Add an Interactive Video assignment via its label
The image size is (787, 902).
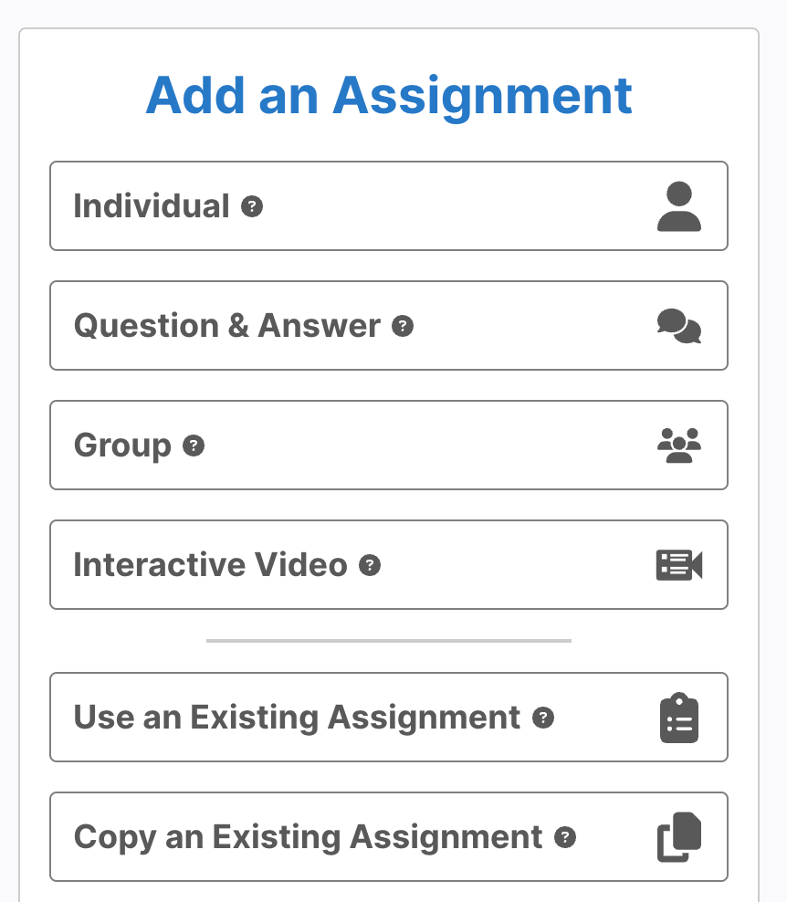click(x=211, y=565)
